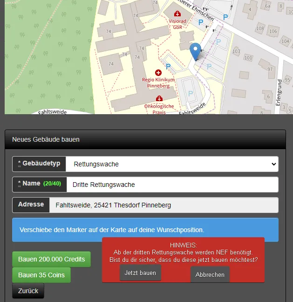Focus the Name field containing Dritte Rettungswache
Screen dimensions: 293x302
pyautogui.click(x=171, y=185)
